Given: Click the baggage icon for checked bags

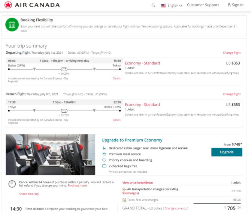Looking at the screenshot, I should click(x=104, y=166).
